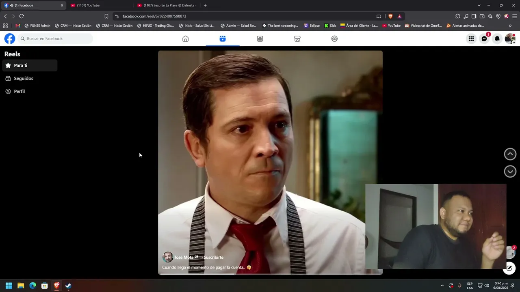
Task: Click the 'Suscribirte' link on the reel
Action: point(214,257)
